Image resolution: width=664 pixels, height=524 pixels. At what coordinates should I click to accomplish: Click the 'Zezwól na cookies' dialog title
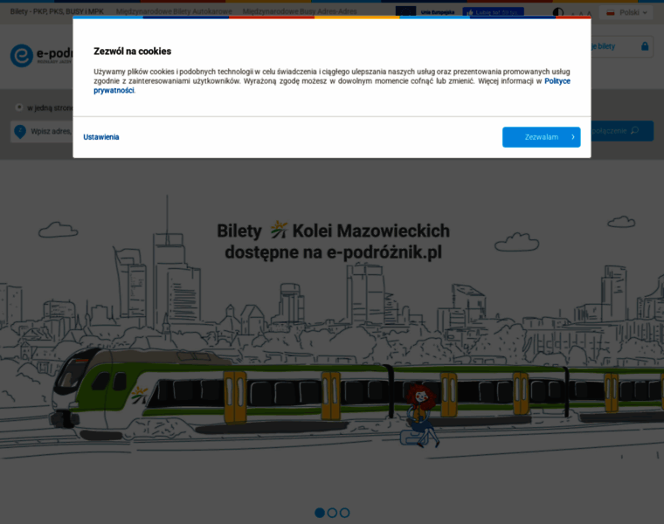click(133, 52)
